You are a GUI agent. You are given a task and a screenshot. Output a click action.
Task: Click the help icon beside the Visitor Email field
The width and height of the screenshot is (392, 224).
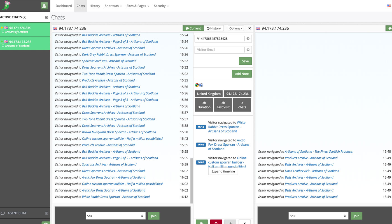click(248, 50)
